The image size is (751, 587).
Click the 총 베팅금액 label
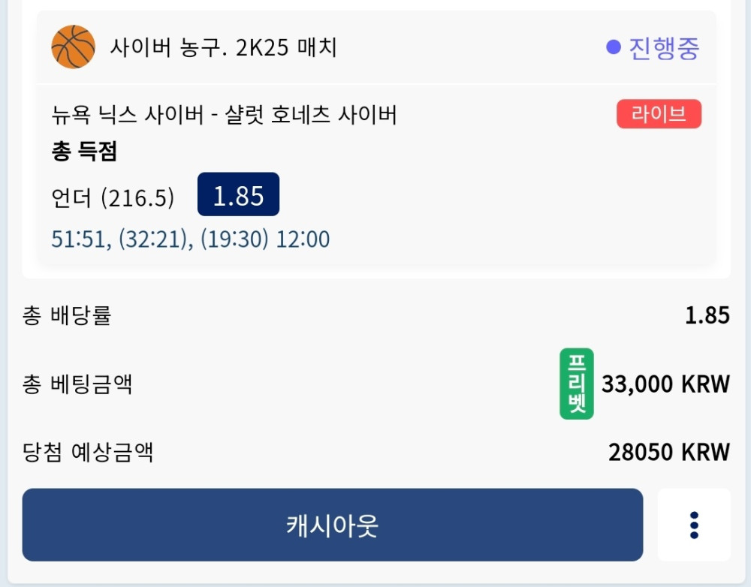pyautogui.click(x=77, y=385)
